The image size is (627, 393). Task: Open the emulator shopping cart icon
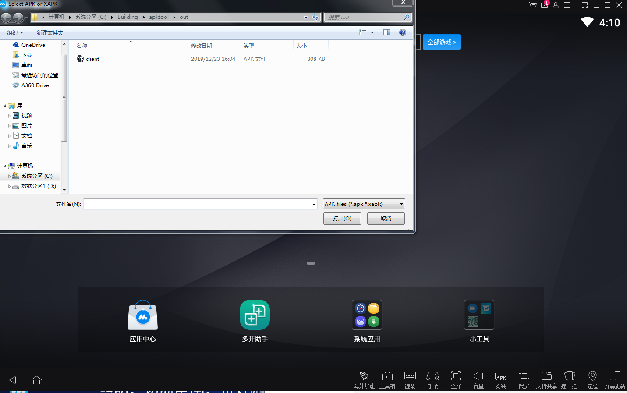(x=533, y=5)
